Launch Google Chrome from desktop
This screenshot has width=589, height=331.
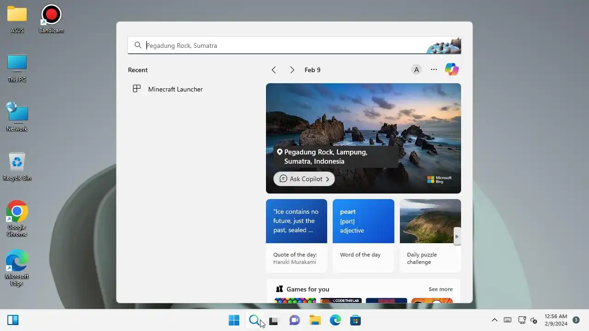point(17,219)
